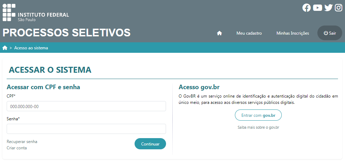
Task: Click the Instituto Federal São Paulo logo
Action: [x=36, y=13]
